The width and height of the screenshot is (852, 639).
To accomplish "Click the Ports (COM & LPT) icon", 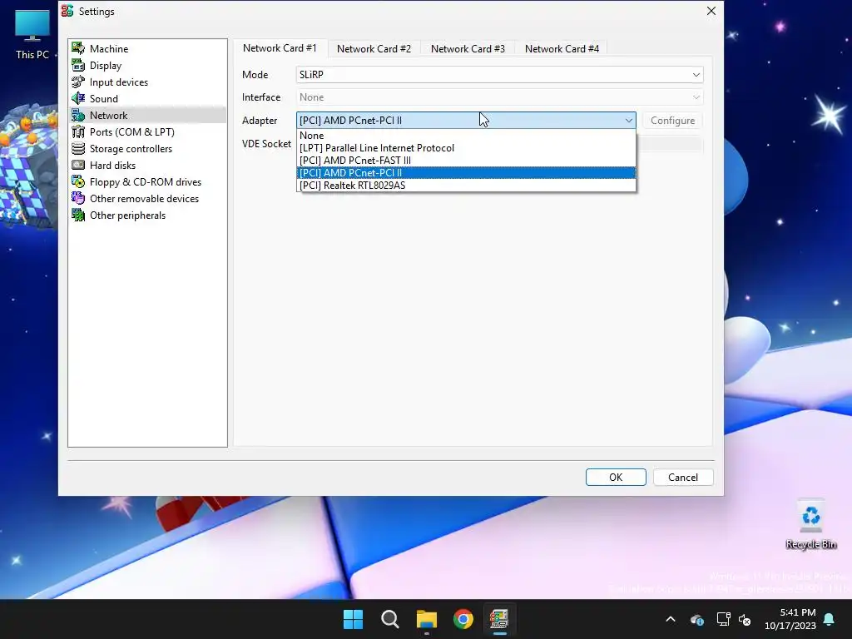I will pos(78,132).
